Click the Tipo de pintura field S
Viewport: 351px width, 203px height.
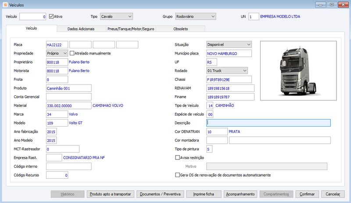tap(209, 149)
